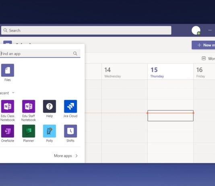Open the Shifts app

pos(70,131)
